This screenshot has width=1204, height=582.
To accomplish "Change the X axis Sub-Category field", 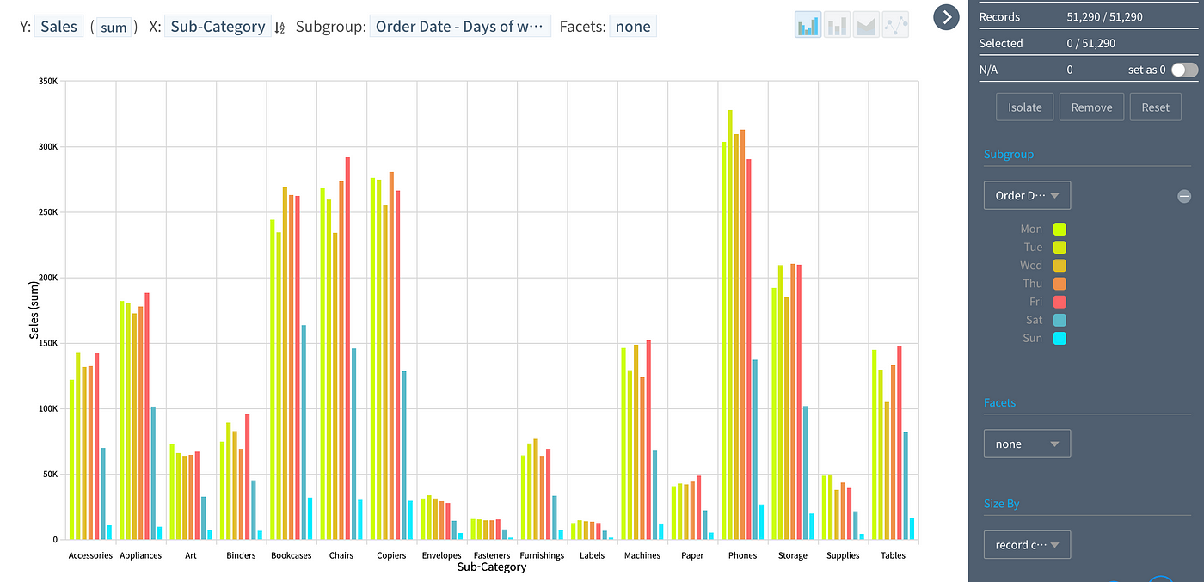I will [x=218, y=27].
